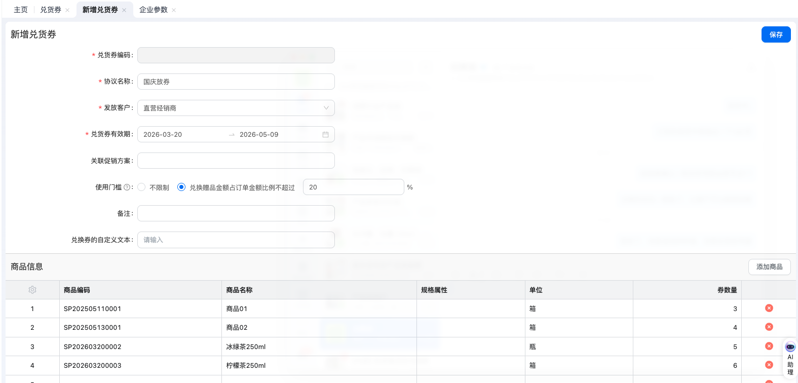Click the 券数量 value 6 for 柠檬茶250ml
This screenshot has height=383, width=798.
coord(687,365)
